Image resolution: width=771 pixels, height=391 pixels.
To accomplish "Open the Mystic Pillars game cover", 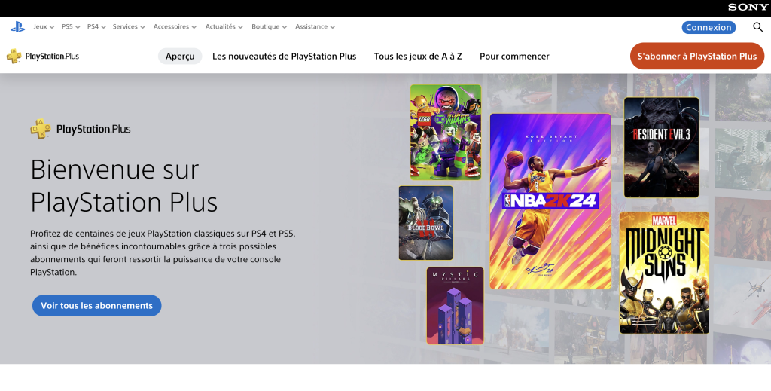I will coord(455,305).
